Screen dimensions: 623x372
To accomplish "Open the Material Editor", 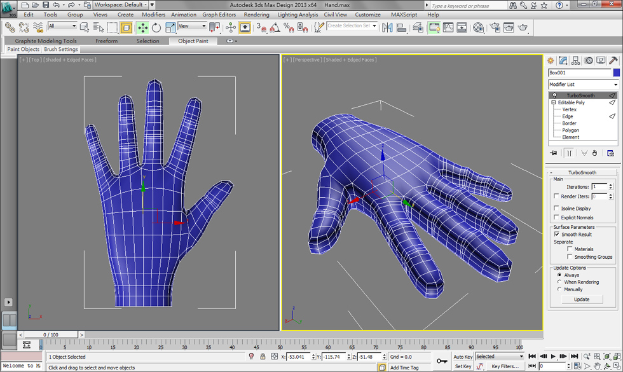I will tap(478, 27).
